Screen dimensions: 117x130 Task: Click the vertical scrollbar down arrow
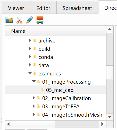click(110, 117)
